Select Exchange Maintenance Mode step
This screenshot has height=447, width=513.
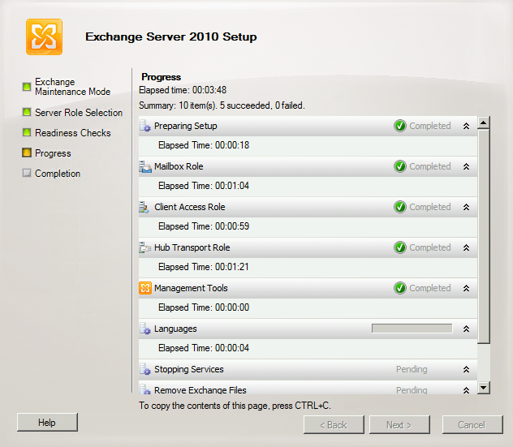point(72,87)
